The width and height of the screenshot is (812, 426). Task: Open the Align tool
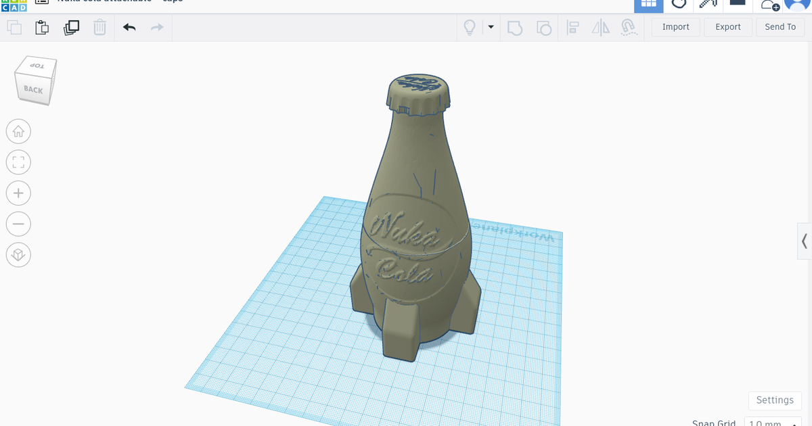pos(572,27)
